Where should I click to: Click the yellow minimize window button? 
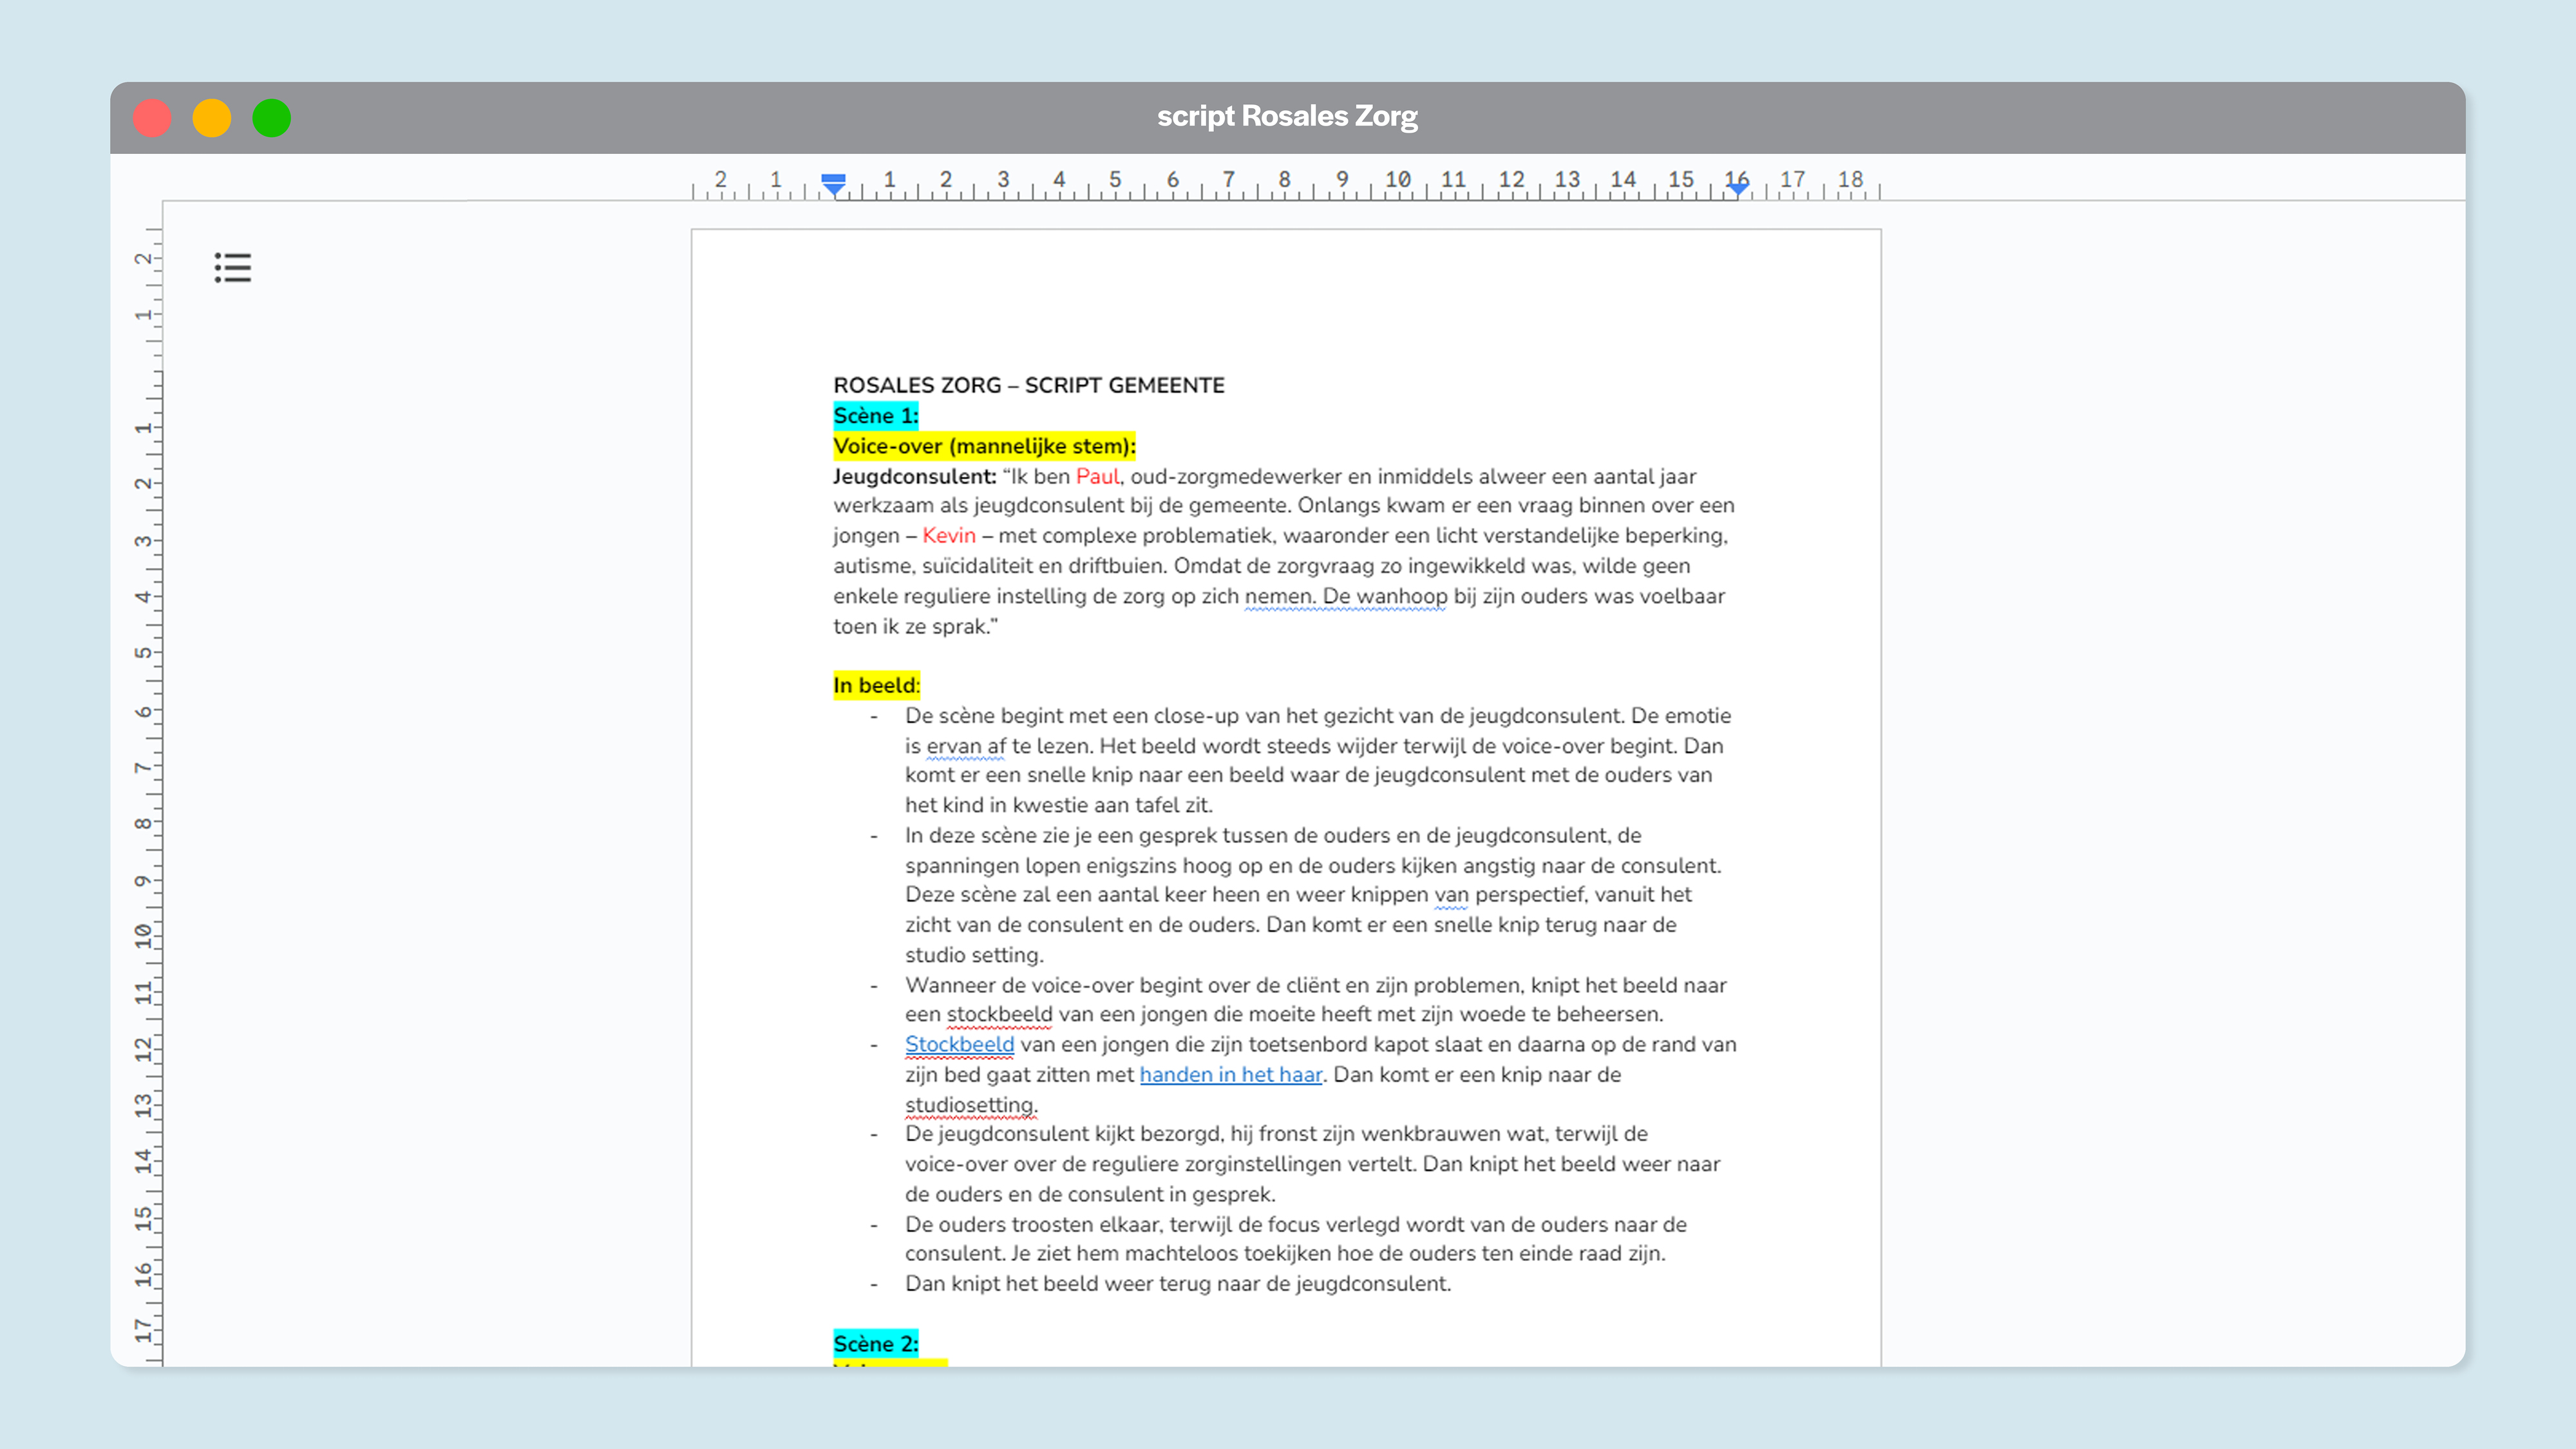(212, 118)
